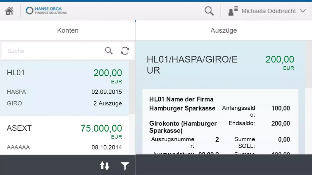This screenshot has height=175, width=312.
Task: Click the AAAAAA bank label
Action: [x=18, y=147]
